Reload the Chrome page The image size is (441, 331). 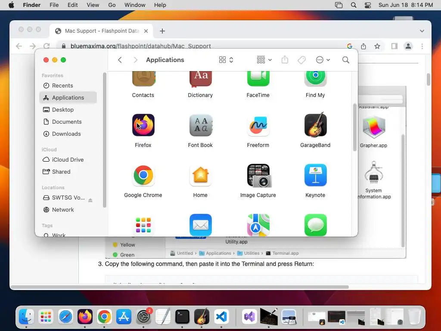pos(47,46)
